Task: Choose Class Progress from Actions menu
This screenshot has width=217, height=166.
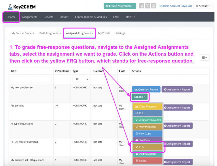Action: (148, 107)
